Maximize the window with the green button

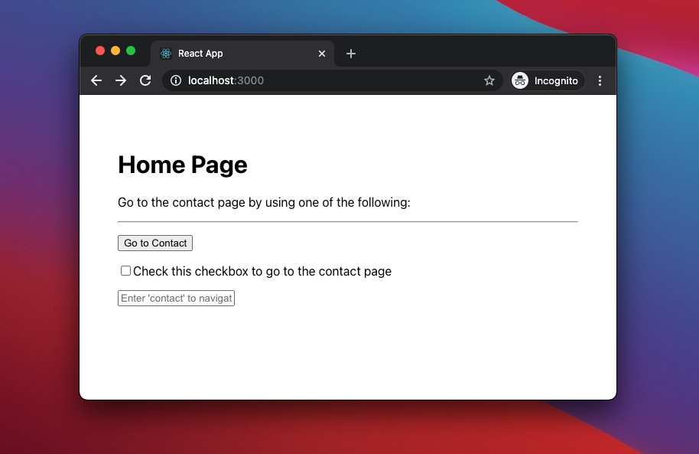[x=131, y=51]
